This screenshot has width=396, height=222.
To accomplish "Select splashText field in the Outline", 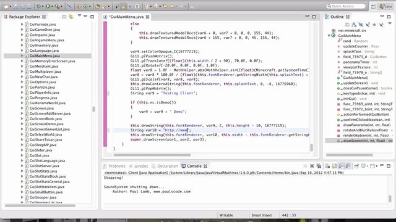I will tap(352, 51).
